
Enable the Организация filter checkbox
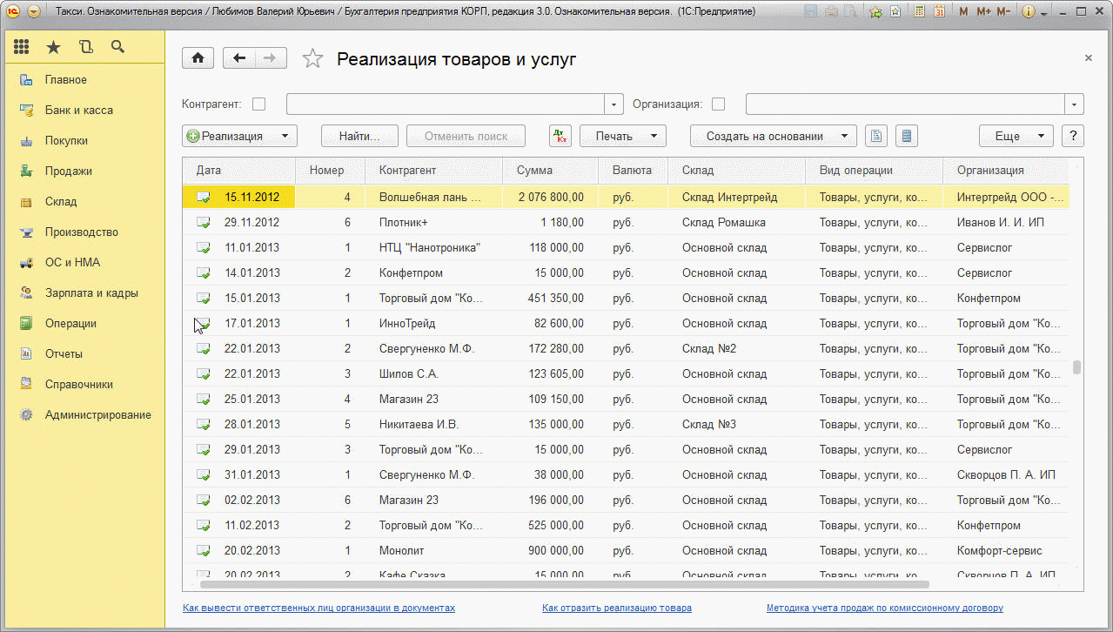coord(718,104)
